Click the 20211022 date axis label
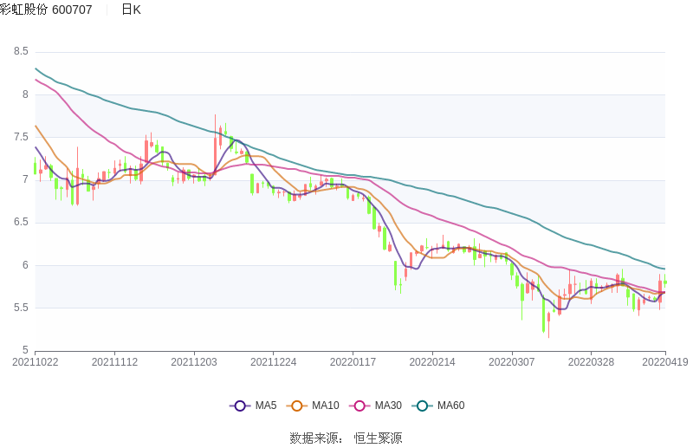Viewport: 693px width, 448px height. (x=35, y=362)
